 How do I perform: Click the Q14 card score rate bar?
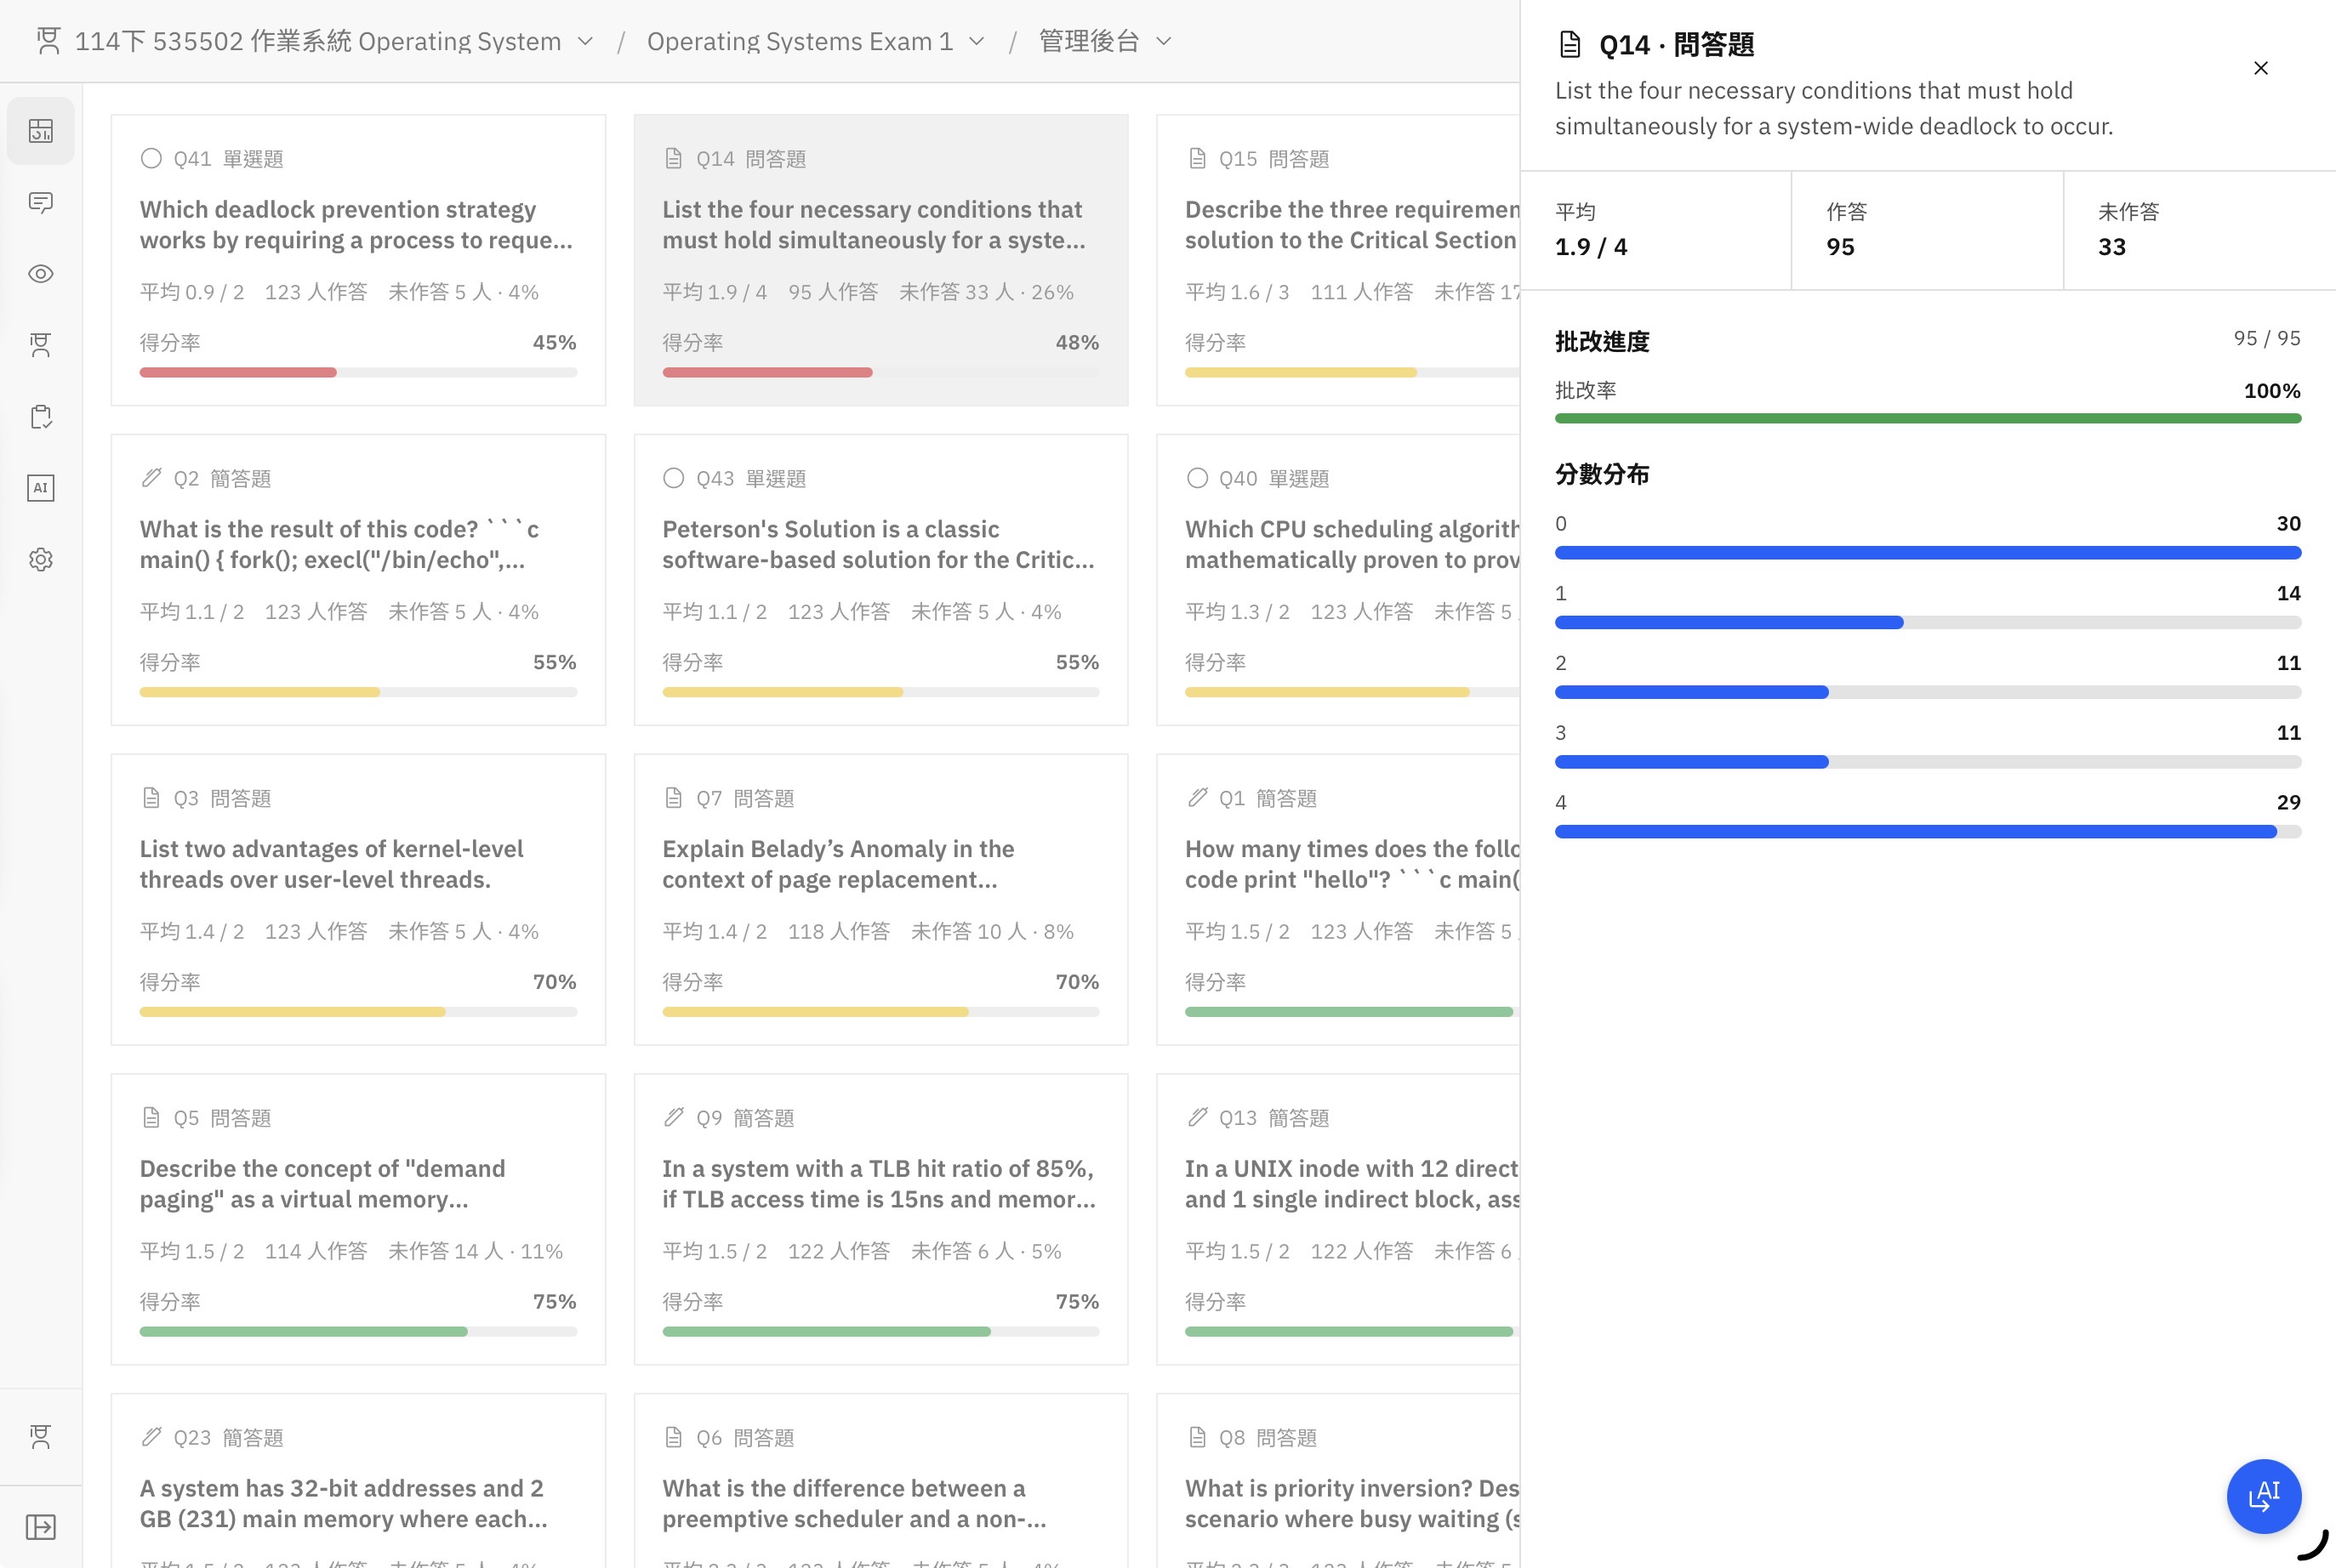click(880, 373)
